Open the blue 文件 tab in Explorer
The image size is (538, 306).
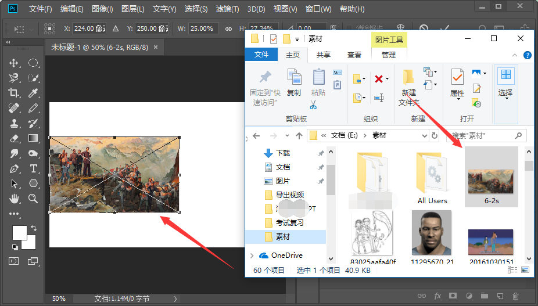(261, 55)
